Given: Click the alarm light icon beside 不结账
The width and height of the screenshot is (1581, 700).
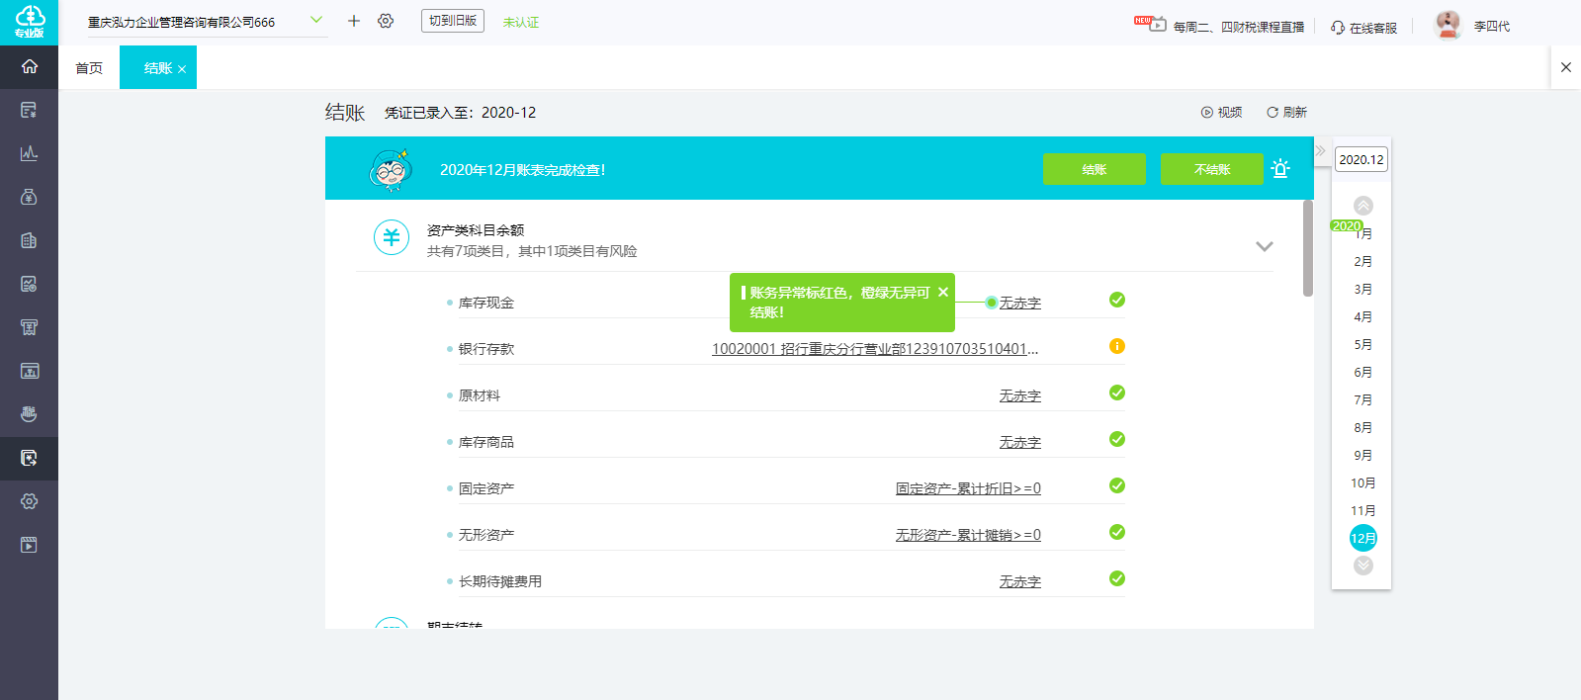Looking at the screenshot, I should [x=1280, y=169].
